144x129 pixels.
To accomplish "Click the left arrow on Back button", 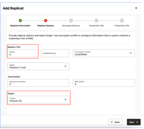I will pos(112,122).
